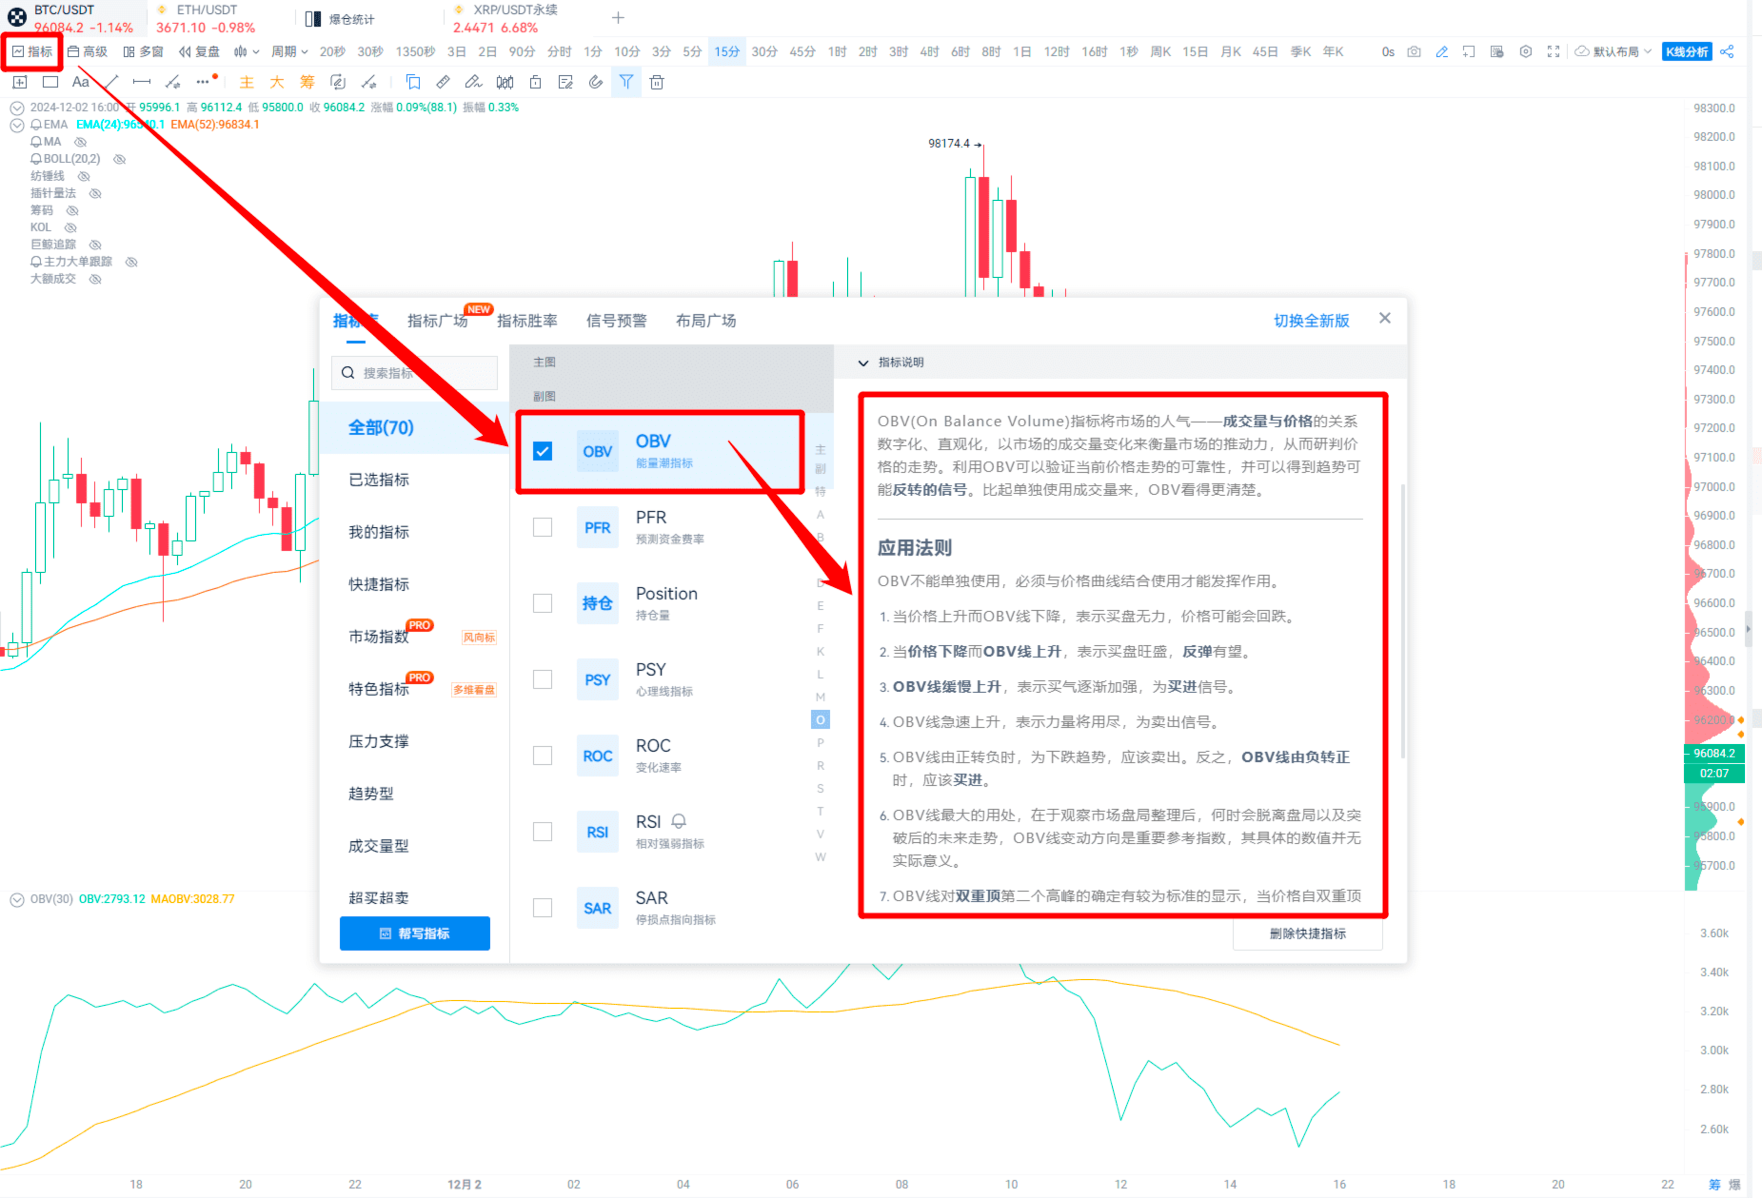
Task: Add crosshair plus box tool
Action: click(20, 82)
